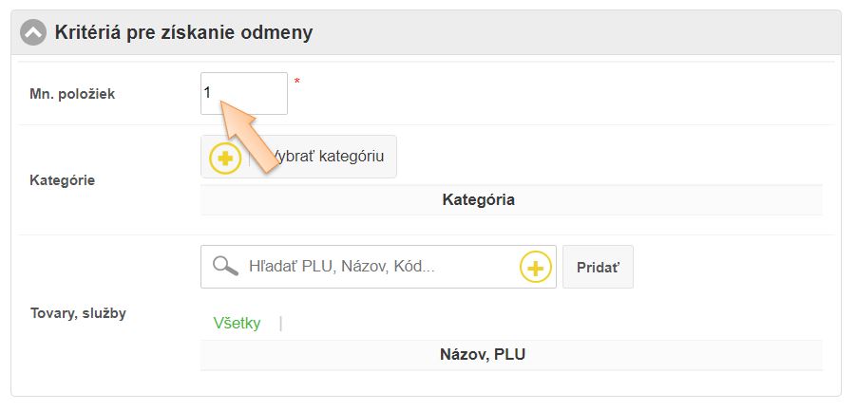
Task: Click the Kategórie row label
Action: tap(63, 179)
